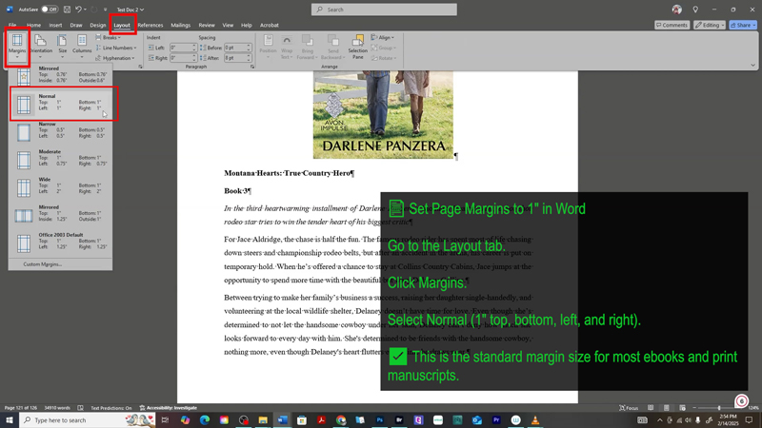Open the Acrobat tab
Viewport: 762px width, 428px height.
[270, 26]
